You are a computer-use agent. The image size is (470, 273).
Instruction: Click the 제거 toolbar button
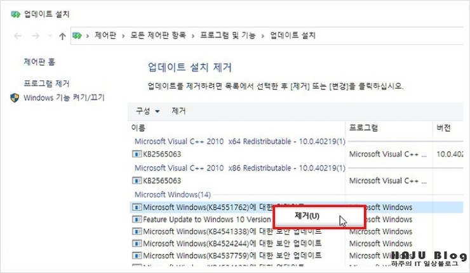point(178,111)
